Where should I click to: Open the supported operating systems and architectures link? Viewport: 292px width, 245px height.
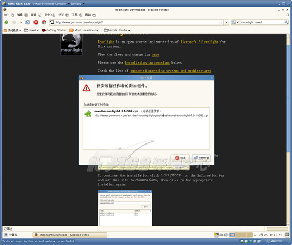pyautogui.click(x=170, y=71)
